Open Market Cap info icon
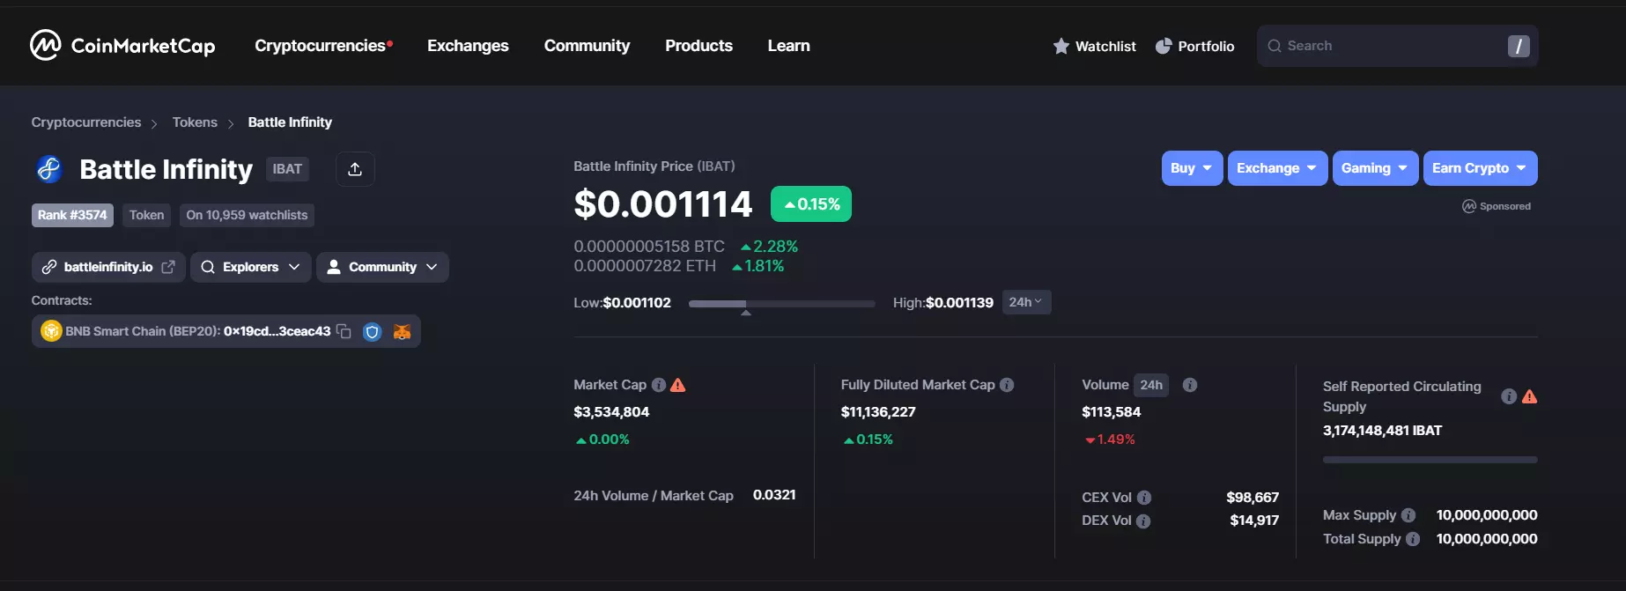Image resolution: width=1626 pixels, height=591 pixels. tap(658, 385)
